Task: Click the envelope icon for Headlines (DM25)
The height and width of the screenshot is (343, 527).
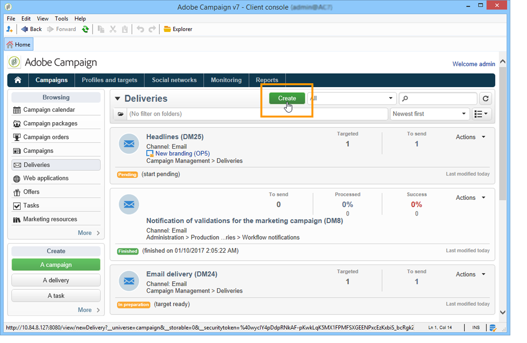Action: [129, 144]
